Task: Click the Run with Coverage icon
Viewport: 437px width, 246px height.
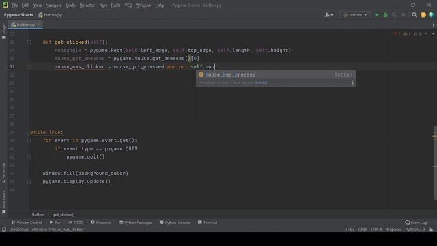Action: coord(395,15)
